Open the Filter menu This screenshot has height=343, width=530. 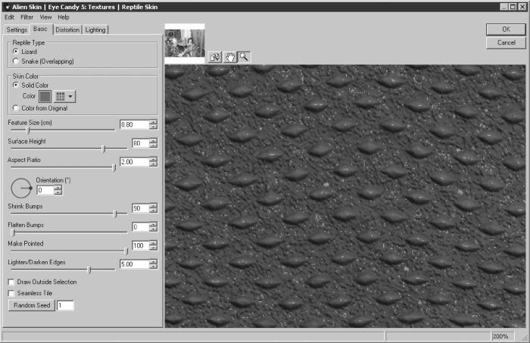26,17
